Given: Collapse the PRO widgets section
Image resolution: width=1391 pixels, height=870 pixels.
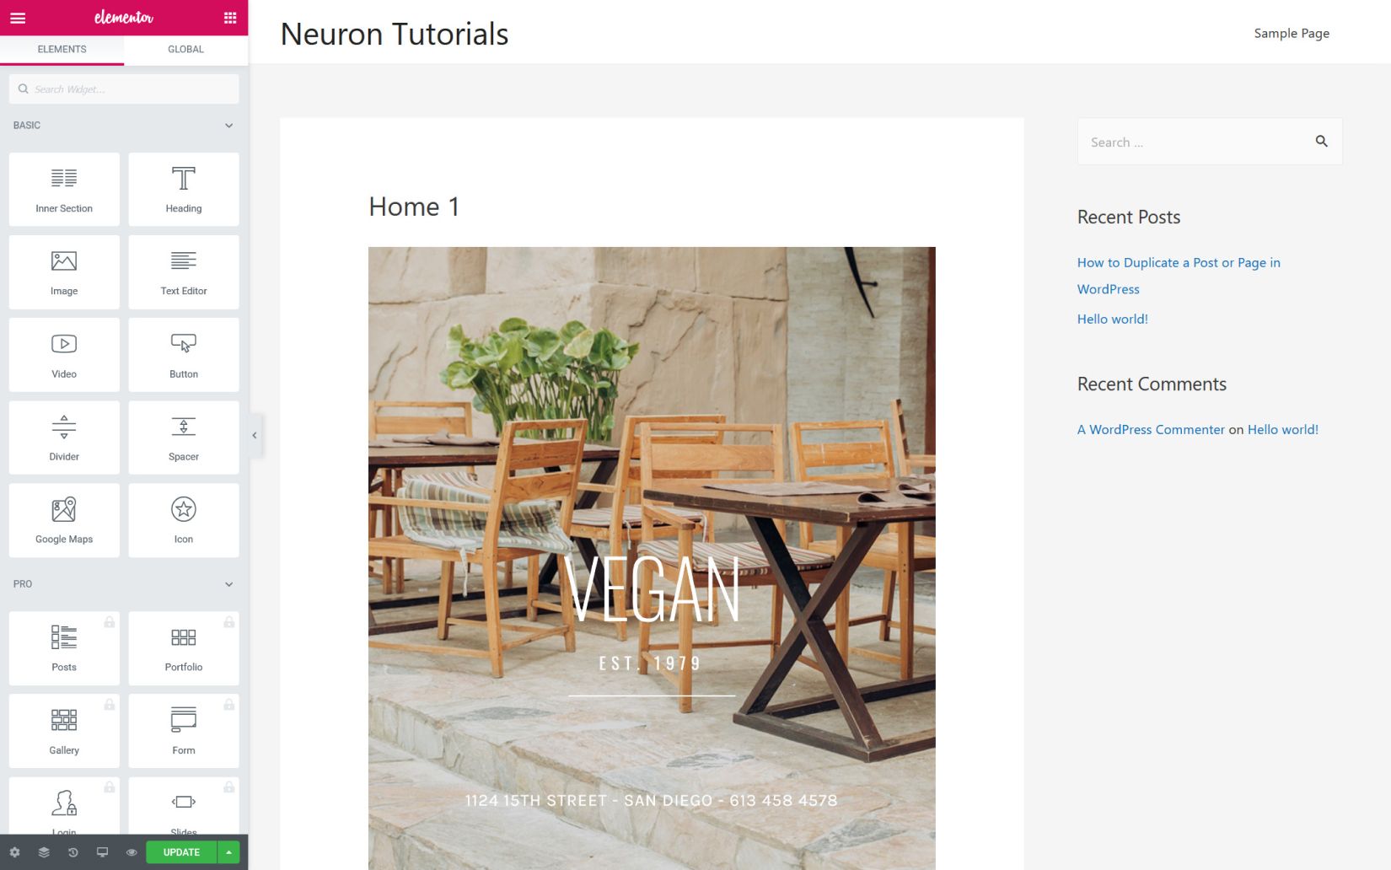Looking at the screenshot, I should click(x=228, y=583).
